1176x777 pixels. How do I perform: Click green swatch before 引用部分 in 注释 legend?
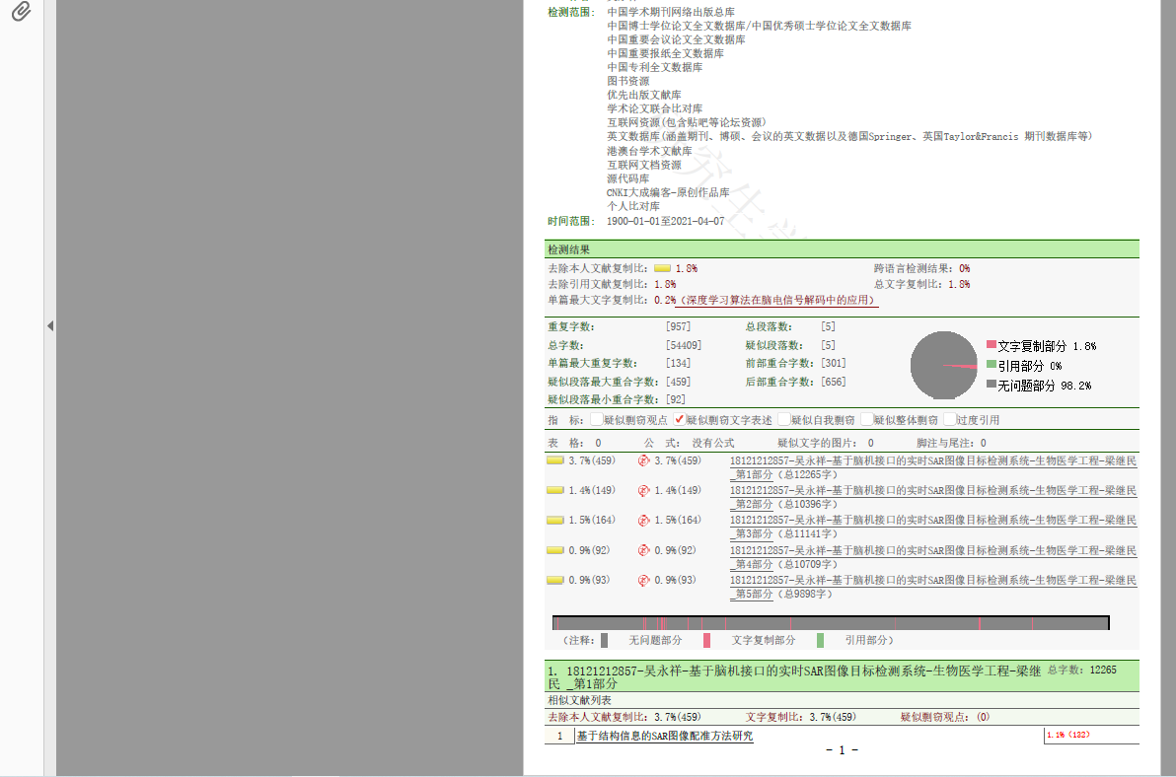(x=820, y=640)
